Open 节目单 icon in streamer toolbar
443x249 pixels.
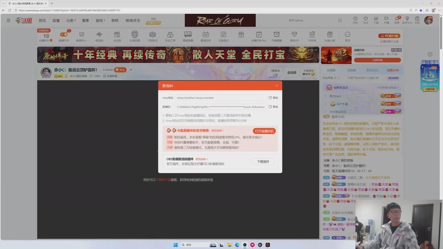pos(312,37)
